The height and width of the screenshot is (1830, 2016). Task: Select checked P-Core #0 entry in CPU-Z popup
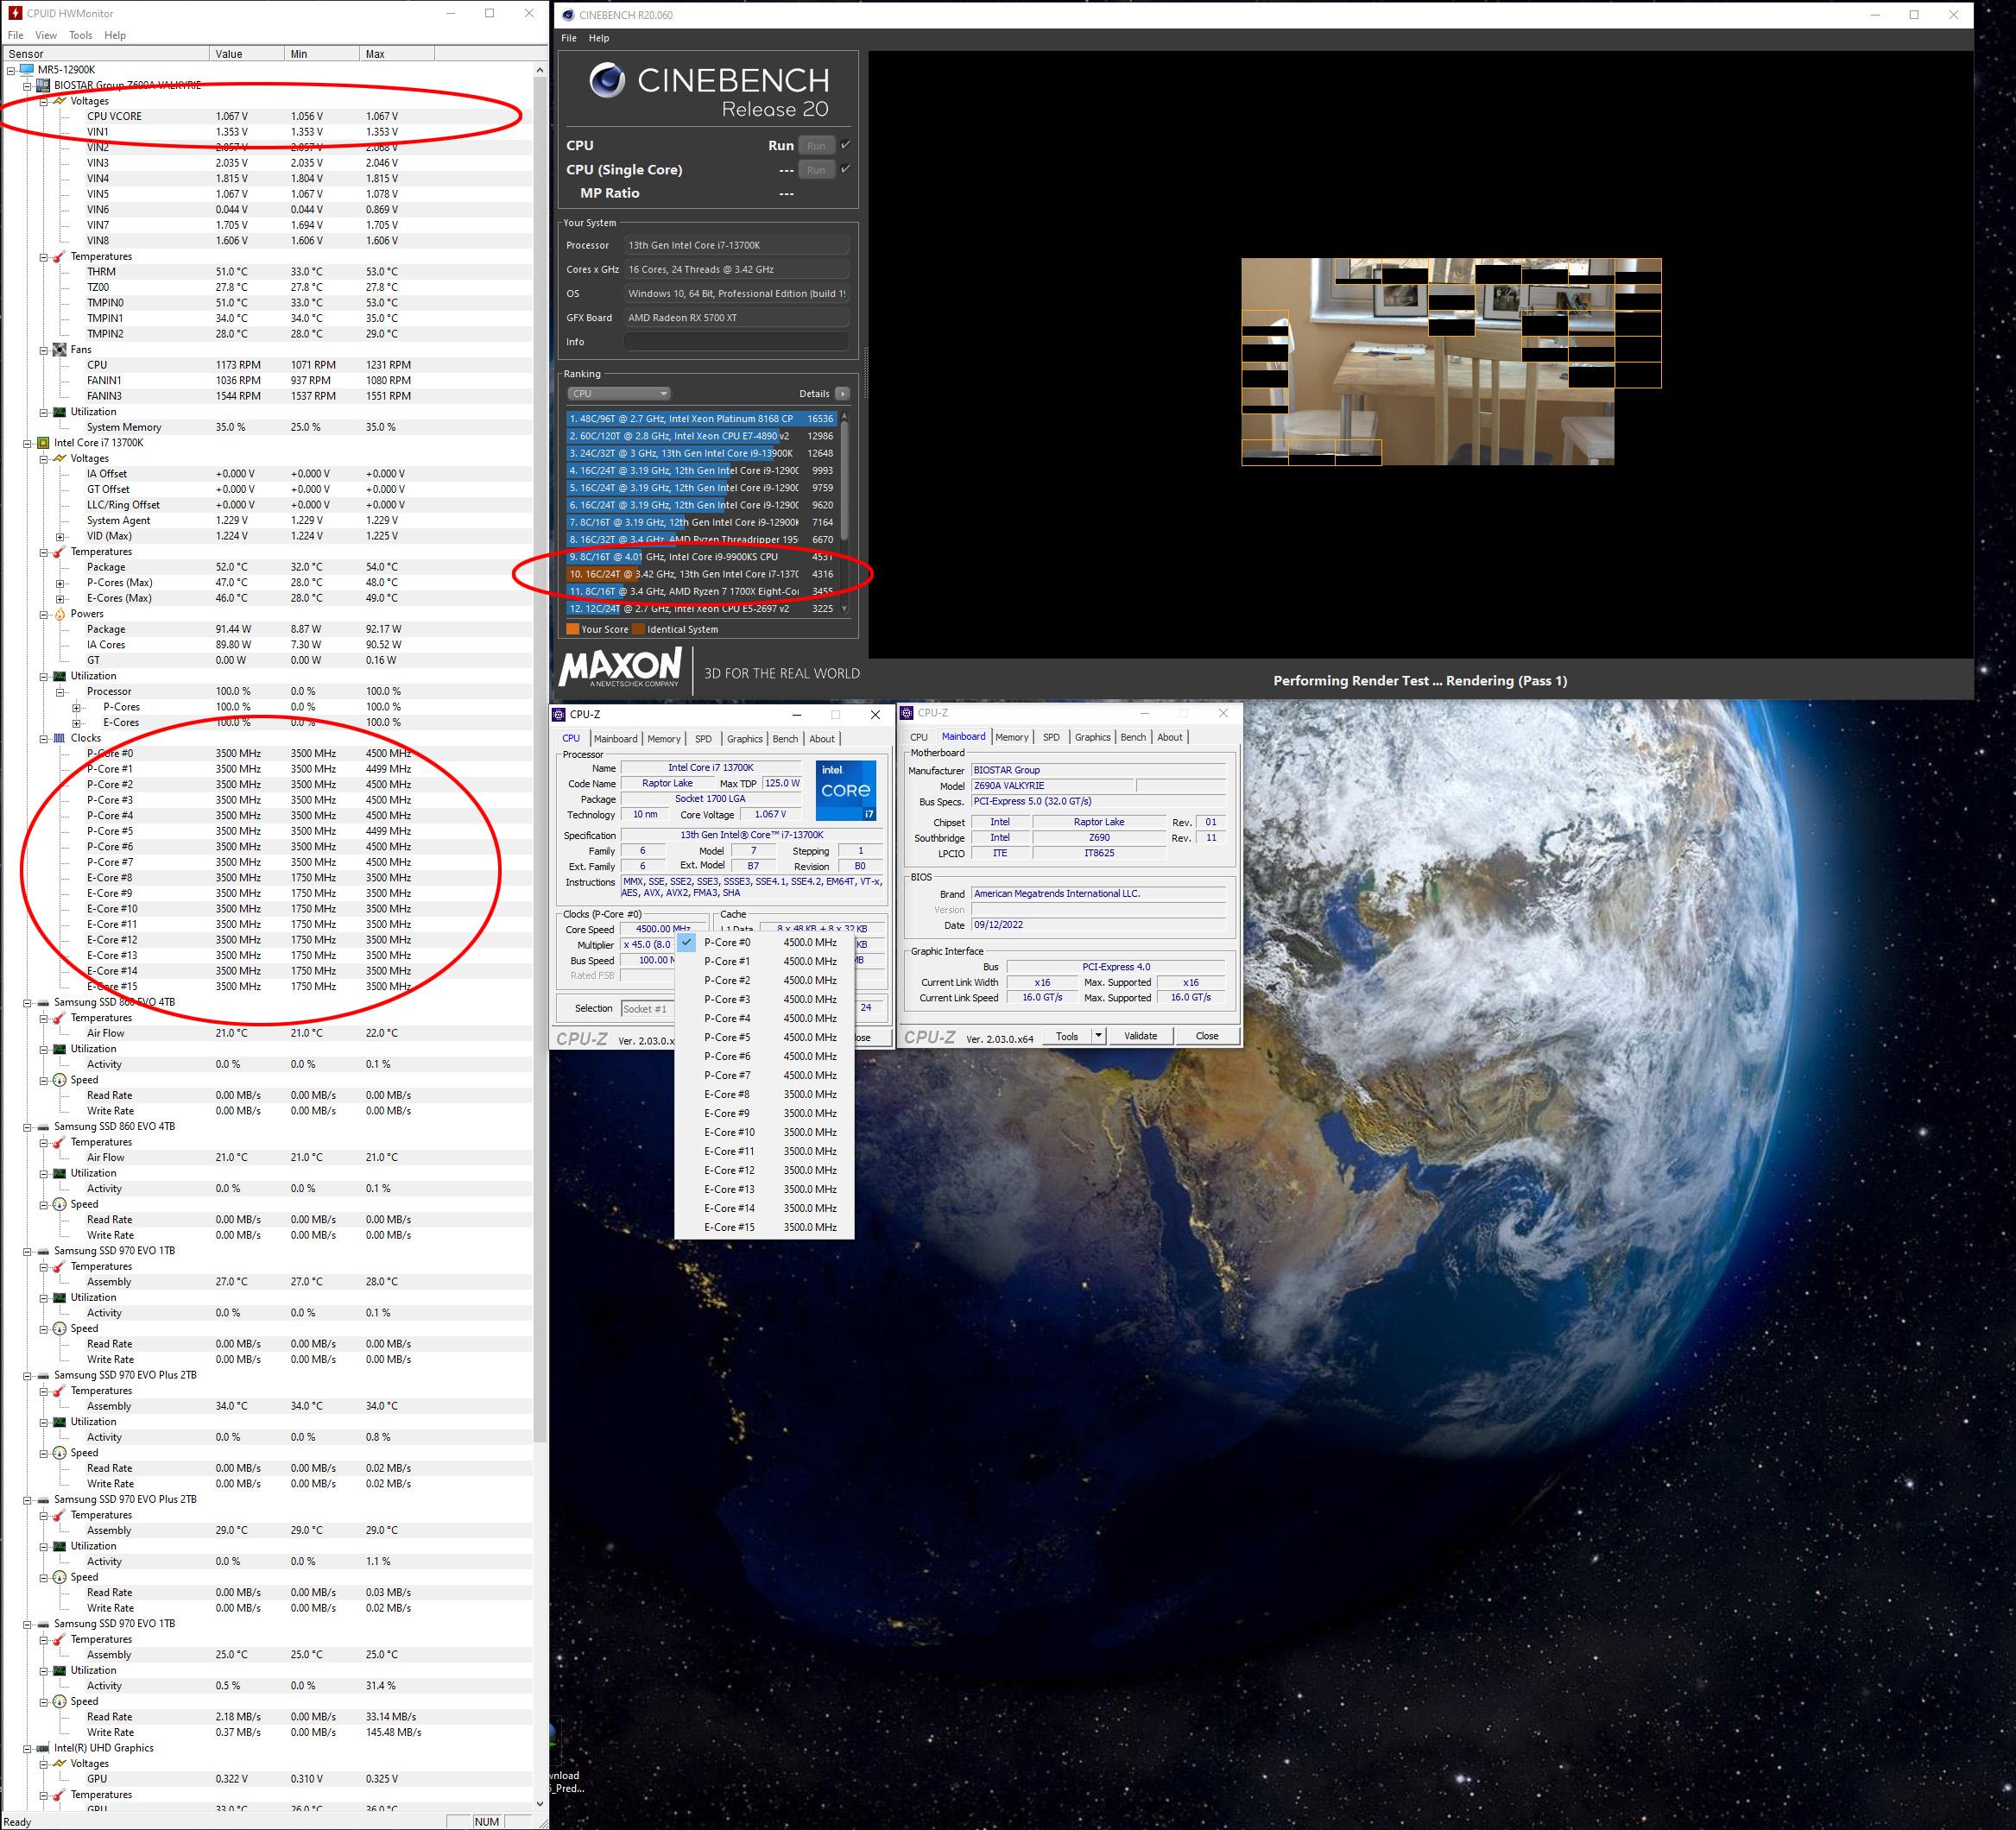pos(764,942)
